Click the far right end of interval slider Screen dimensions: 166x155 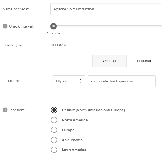161,26
